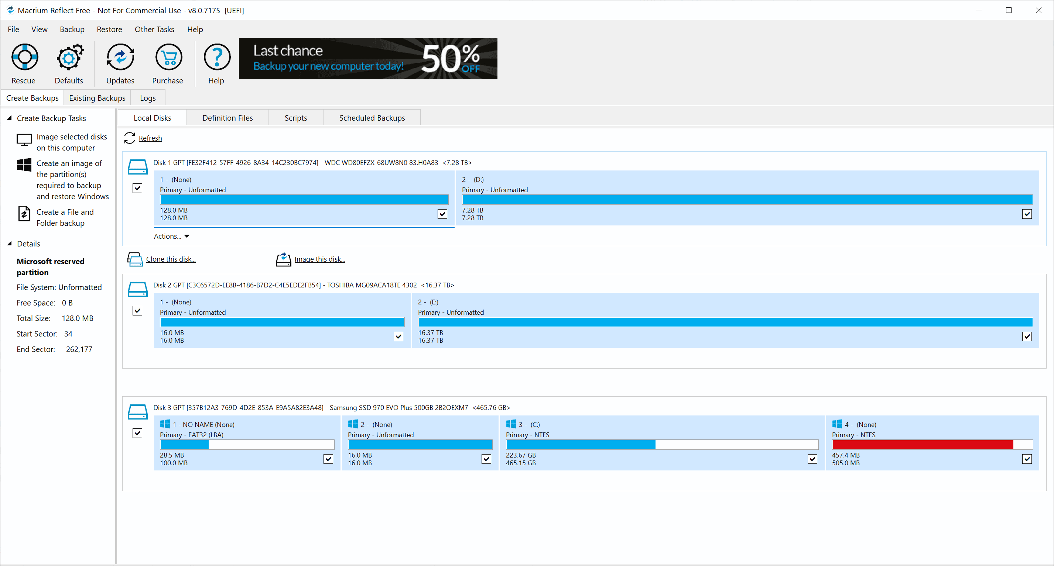Click the Clone this disk button
This screenshot has width=1054, height=566.
170,259
